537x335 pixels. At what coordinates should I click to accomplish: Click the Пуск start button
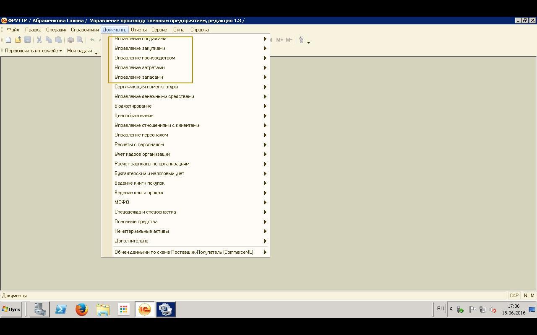pyautogui.click(x=11, y=309)
